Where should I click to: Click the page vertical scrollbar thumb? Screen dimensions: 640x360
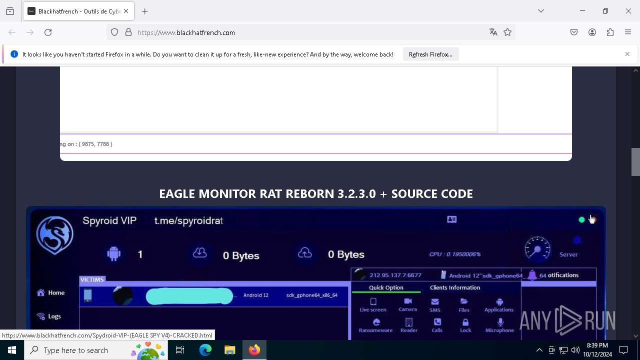635,162
